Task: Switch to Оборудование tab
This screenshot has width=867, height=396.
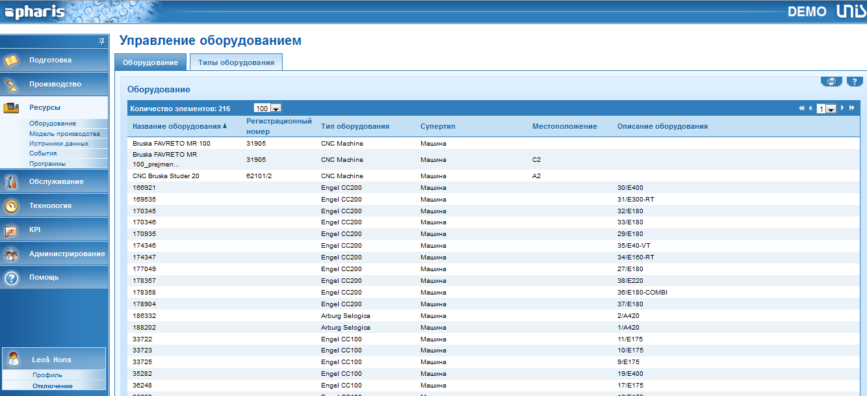Action: pos(150,62)
